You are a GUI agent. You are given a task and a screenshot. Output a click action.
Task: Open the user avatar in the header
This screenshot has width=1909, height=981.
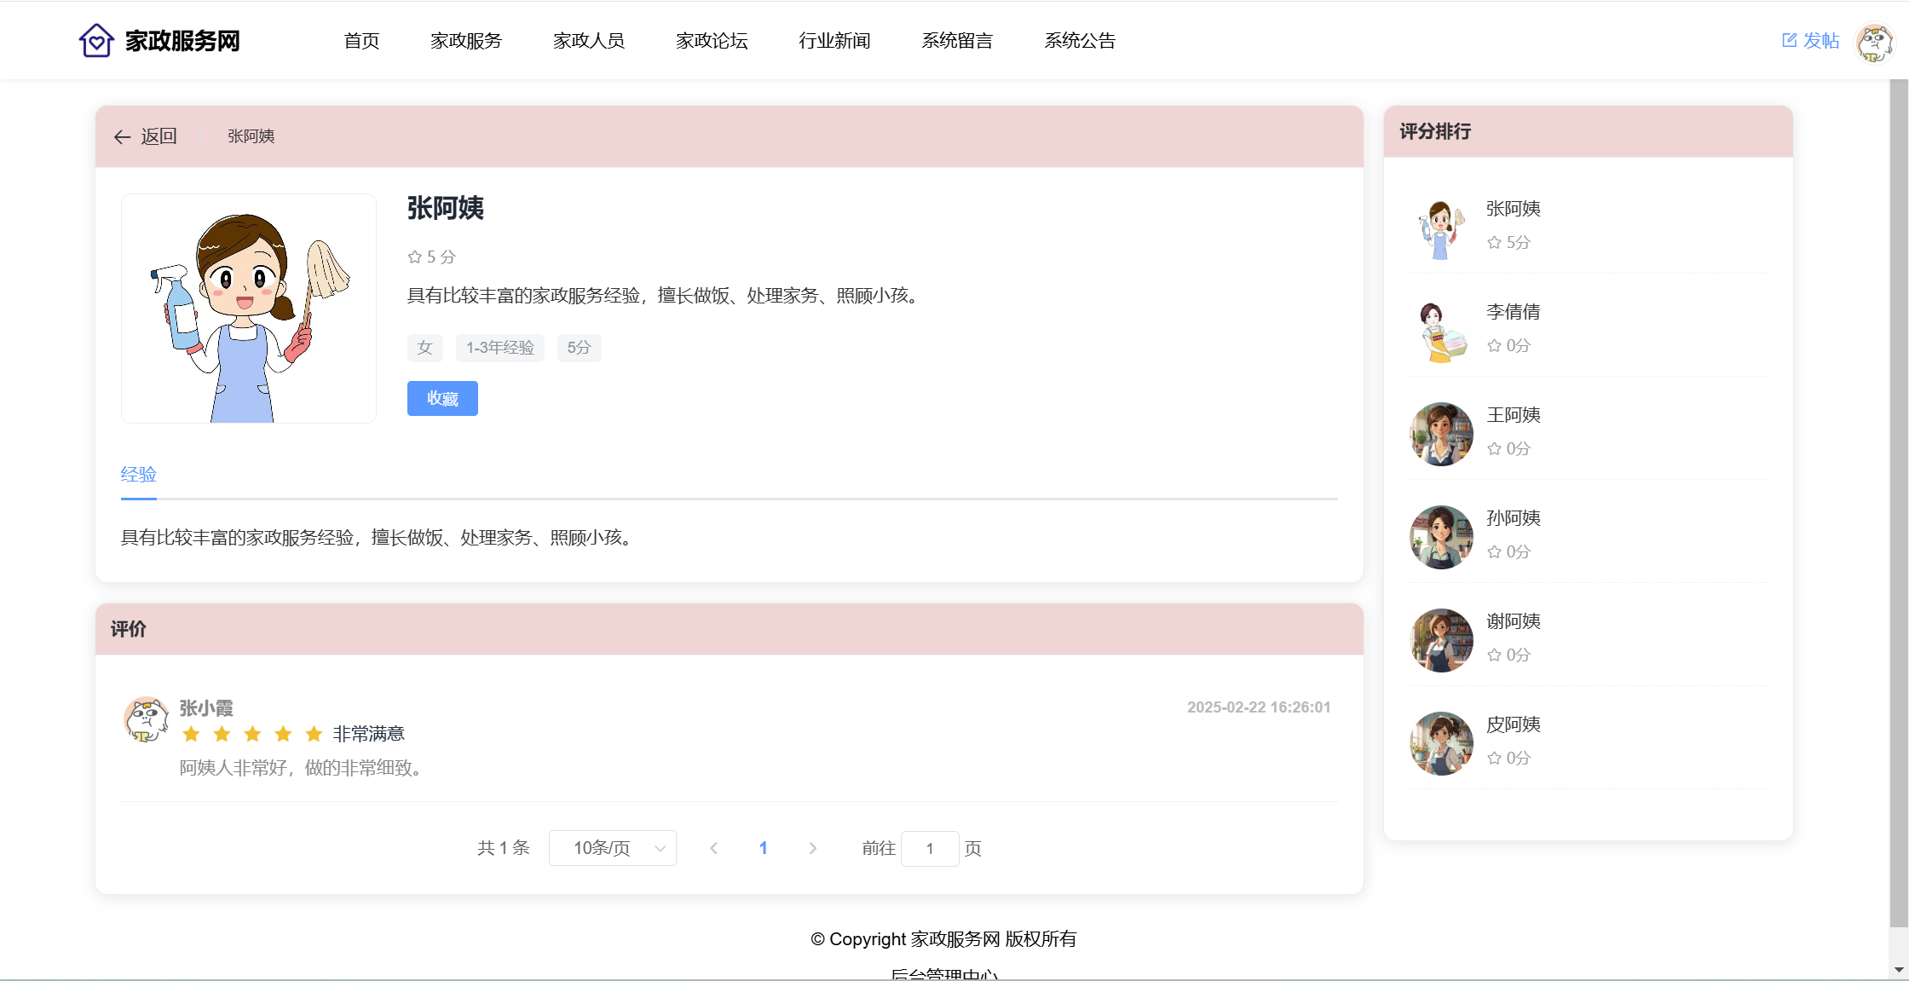1873,42
